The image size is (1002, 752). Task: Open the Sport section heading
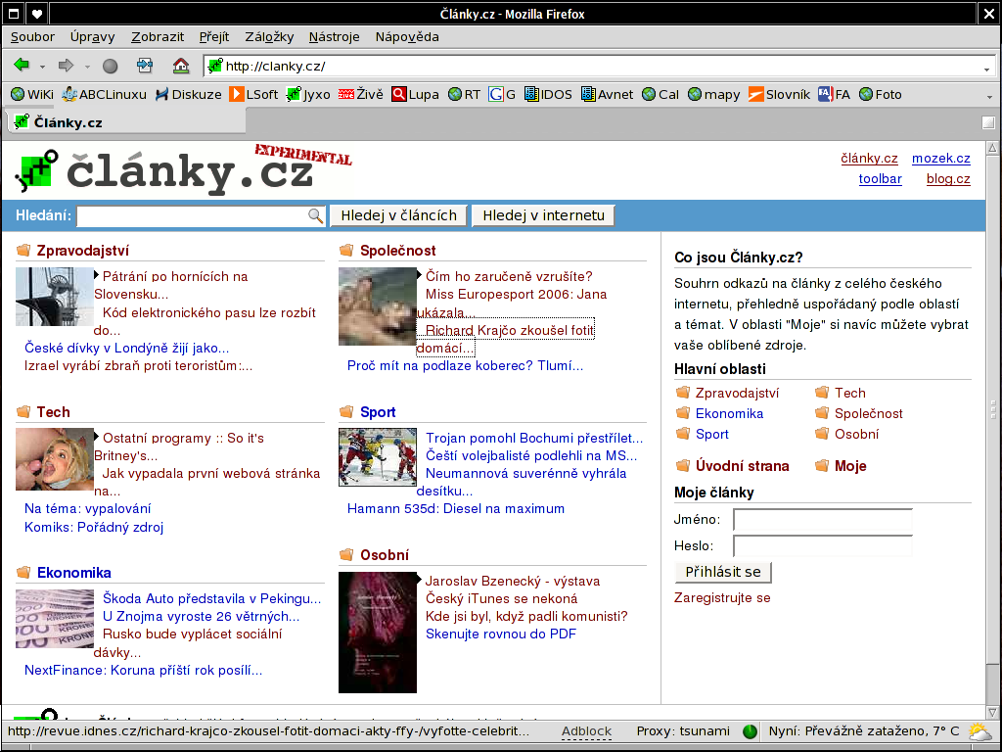(378, 412)
